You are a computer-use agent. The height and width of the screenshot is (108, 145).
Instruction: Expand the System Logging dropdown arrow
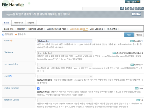pyautogui.click(x=87, y=29)
